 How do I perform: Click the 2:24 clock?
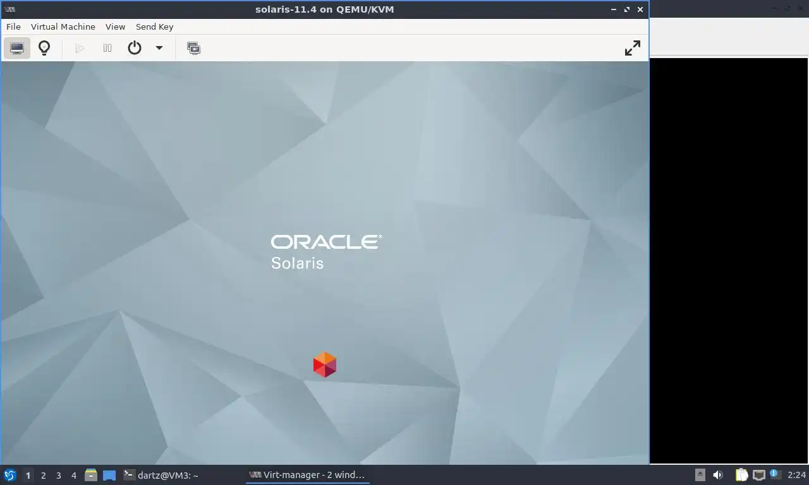click(797, 475)
